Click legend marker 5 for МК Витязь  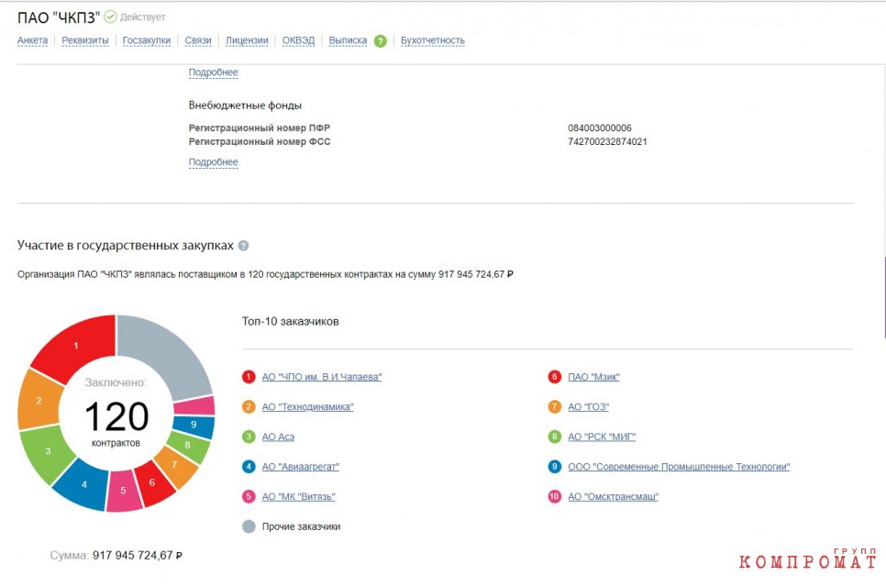coord(249,496)
